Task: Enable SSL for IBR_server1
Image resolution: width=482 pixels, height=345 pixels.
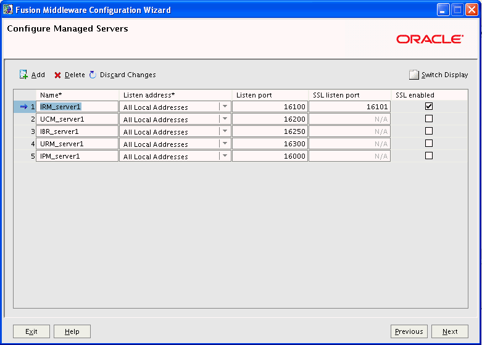Action: (429, 131)
